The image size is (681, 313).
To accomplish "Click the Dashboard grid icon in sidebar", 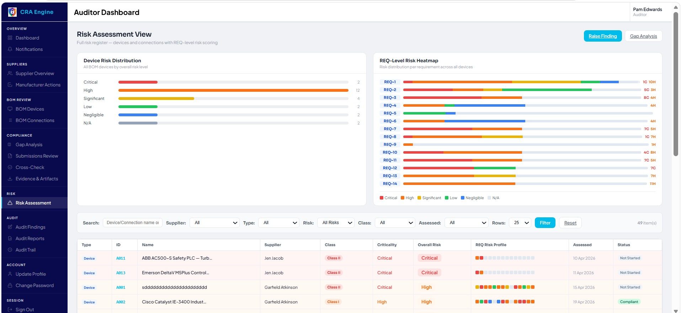I will [10, 38].
